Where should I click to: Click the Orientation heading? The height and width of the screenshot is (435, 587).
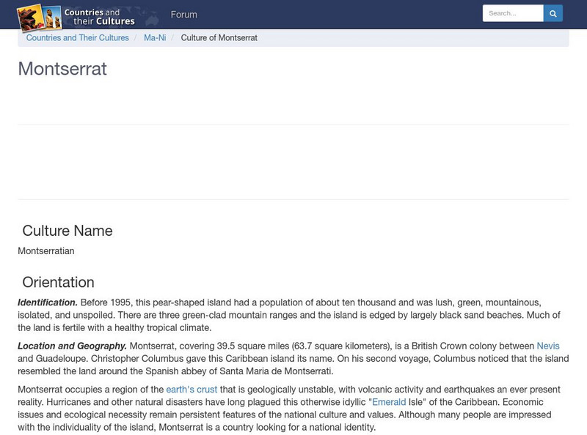59,282
